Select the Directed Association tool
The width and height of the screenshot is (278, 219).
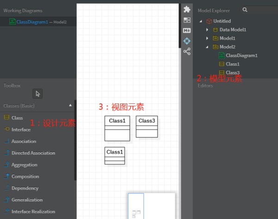[38, 153]
